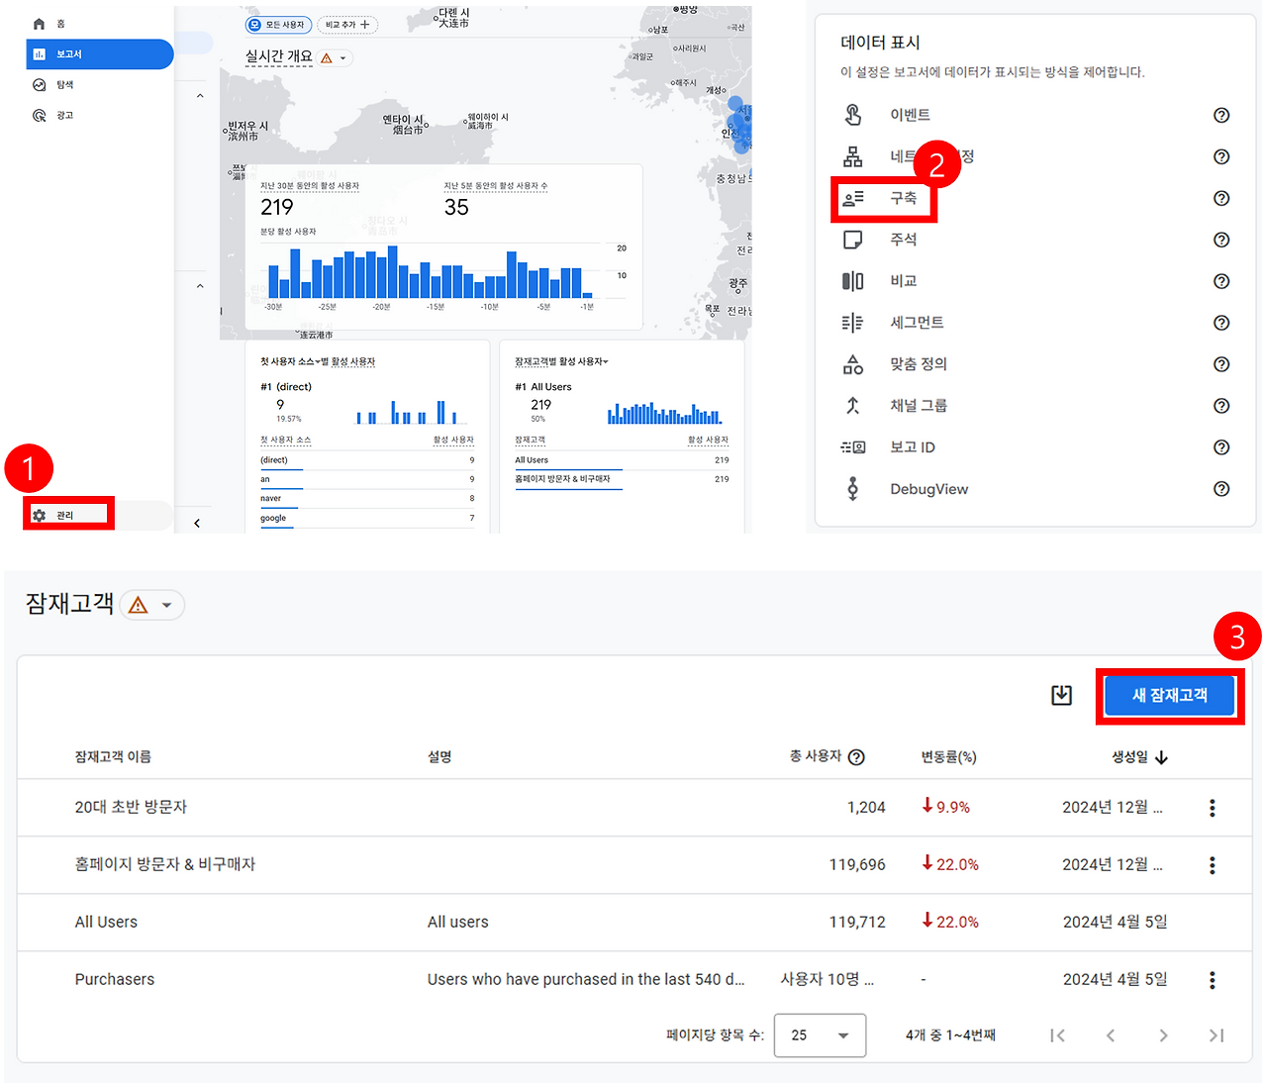1267x1083 pixels.
Task: Click help icon next to 네트워크 설정
Action: pos(1221,156)
